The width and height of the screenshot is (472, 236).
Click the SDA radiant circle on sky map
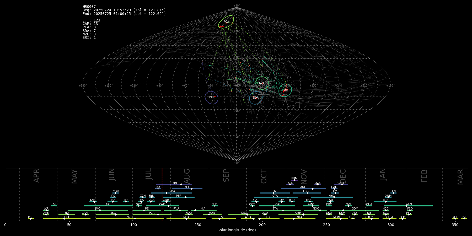click(256, 98)
